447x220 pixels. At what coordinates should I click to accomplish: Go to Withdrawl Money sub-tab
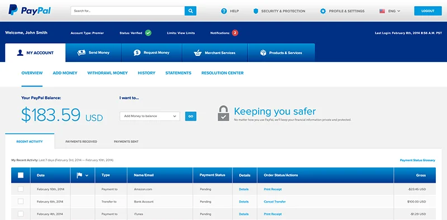[x=107, y=73]
